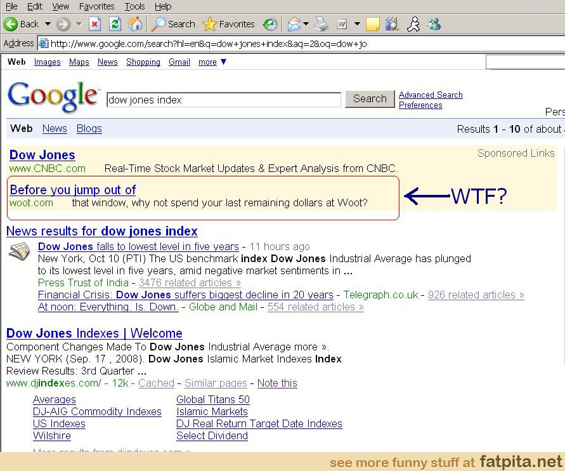Viewport: 565px width, 471px height.
Task: Switch to the News results tab
Action: click(55, 128)
